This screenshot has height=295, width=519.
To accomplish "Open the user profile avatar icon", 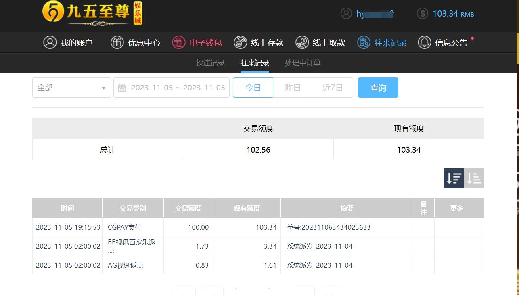I will [x=346, y=14].
